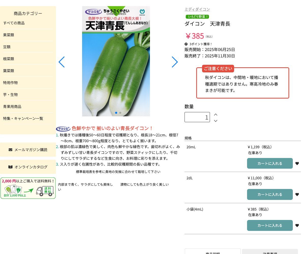This screenshot has width=305, height=254.
Task: Add the 小袋(4mL) pack to cart
Action: (x=270, y=225)
